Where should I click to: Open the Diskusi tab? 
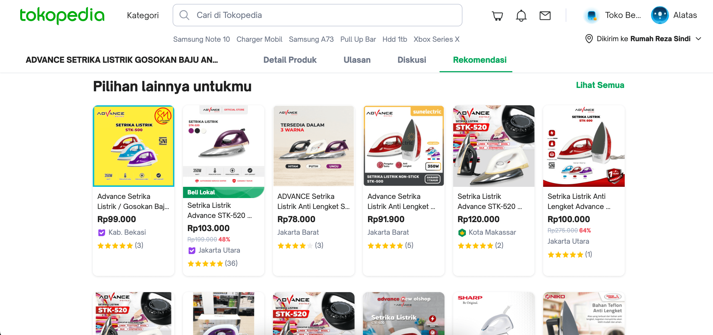[411, 60]
